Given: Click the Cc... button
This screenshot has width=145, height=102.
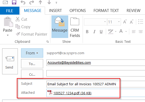Looking at the screenshot, I should pos(32,74).
